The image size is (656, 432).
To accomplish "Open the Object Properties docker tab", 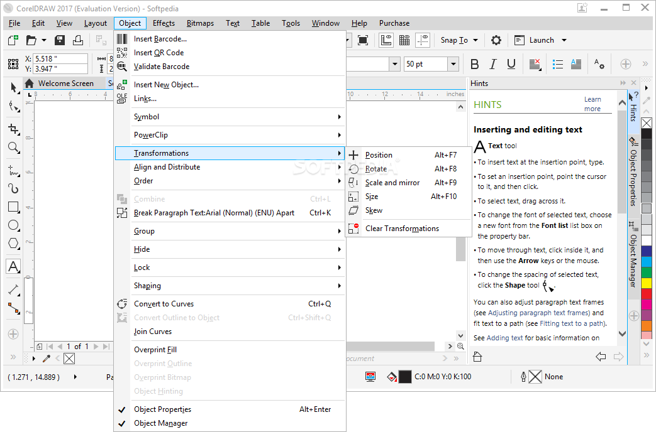I will 633,172.
